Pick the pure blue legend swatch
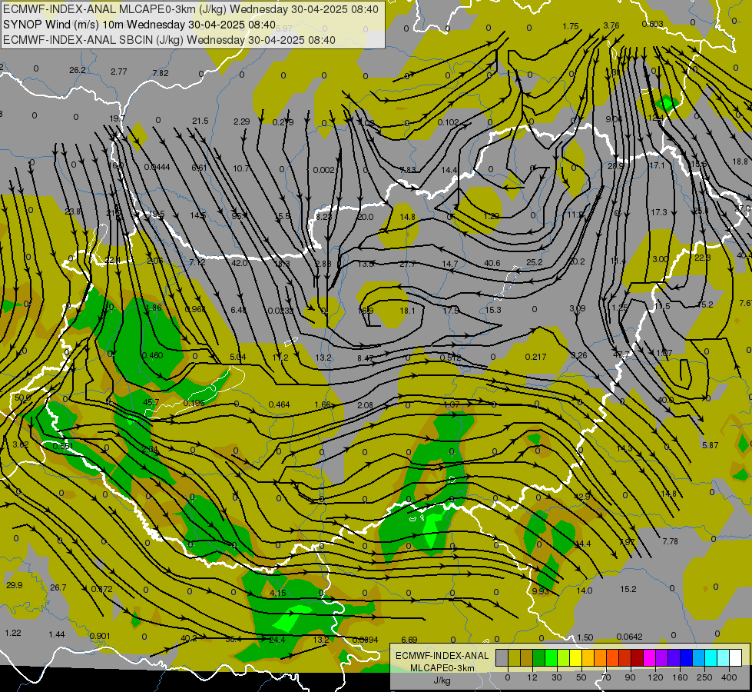Viewport: 752px width, 692px height. click(x=686, y=658)
